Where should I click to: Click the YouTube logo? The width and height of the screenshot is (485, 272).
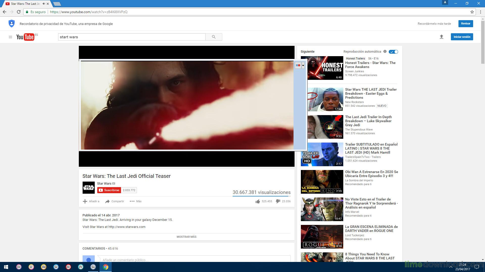25,37
